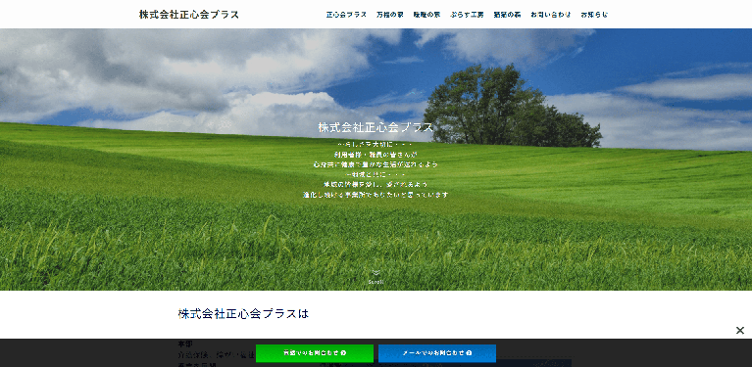The height and width of the screenshot is (367, 752).
Task: Click the heading 株式会社正心会プラスは
Action: pos(243,314)
